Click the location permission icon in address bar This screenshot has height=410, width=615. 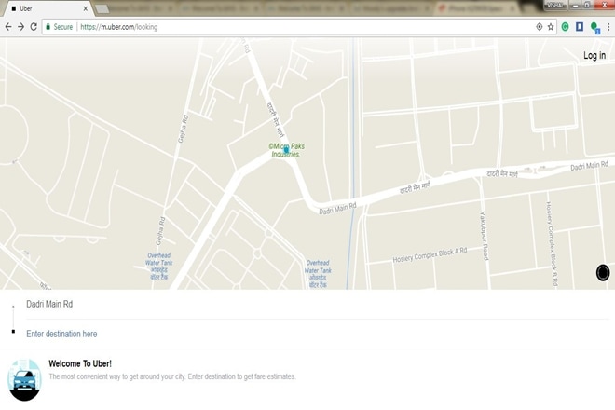pyautogui.click(x=539, y=27)
